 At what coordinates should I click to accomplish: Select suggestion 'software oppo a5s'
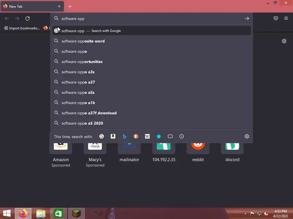pyautogui.click(x=152, y=92)
